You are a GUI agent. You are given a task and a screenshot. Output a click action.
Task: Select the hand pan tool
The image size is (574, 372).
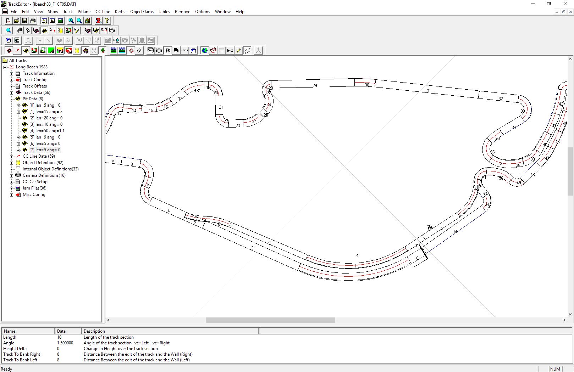(20, 30)
